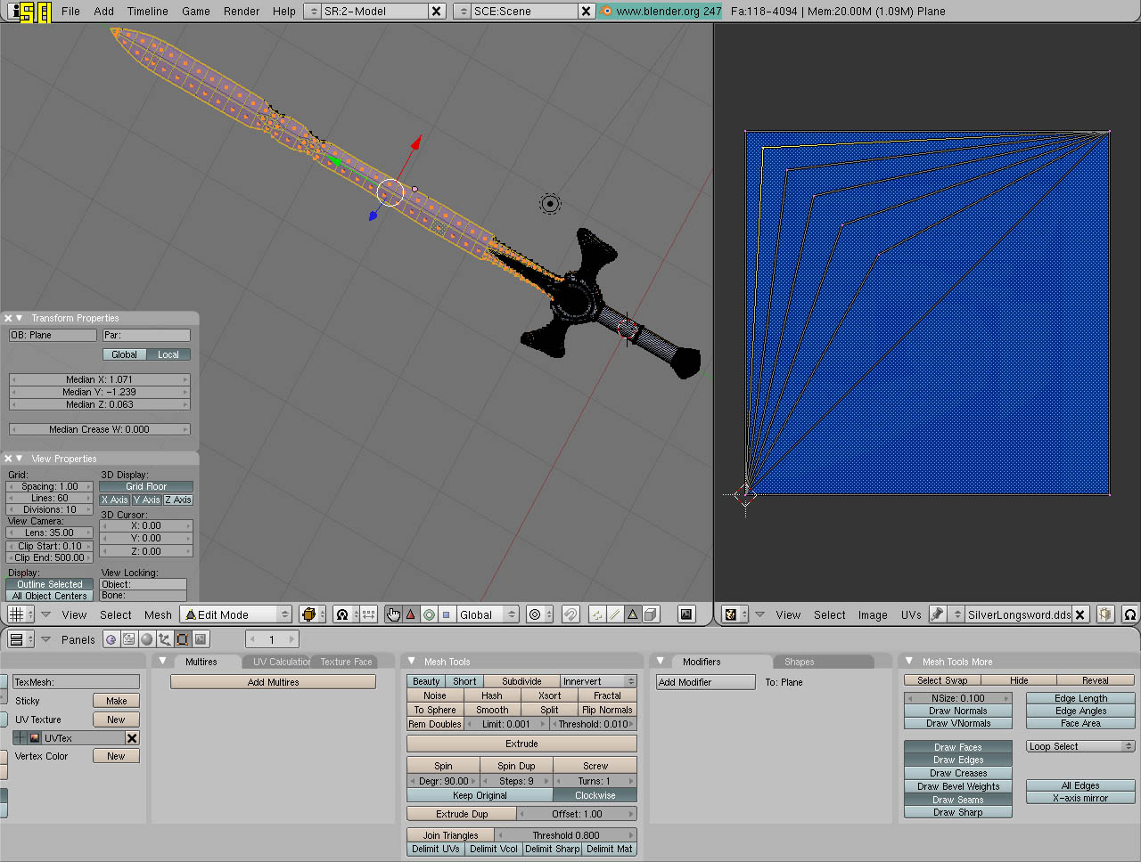Select the rotate manipulator circle icon
Image resolution: width=1141 pixels, height=862 pixels.
tap(429, 614)
